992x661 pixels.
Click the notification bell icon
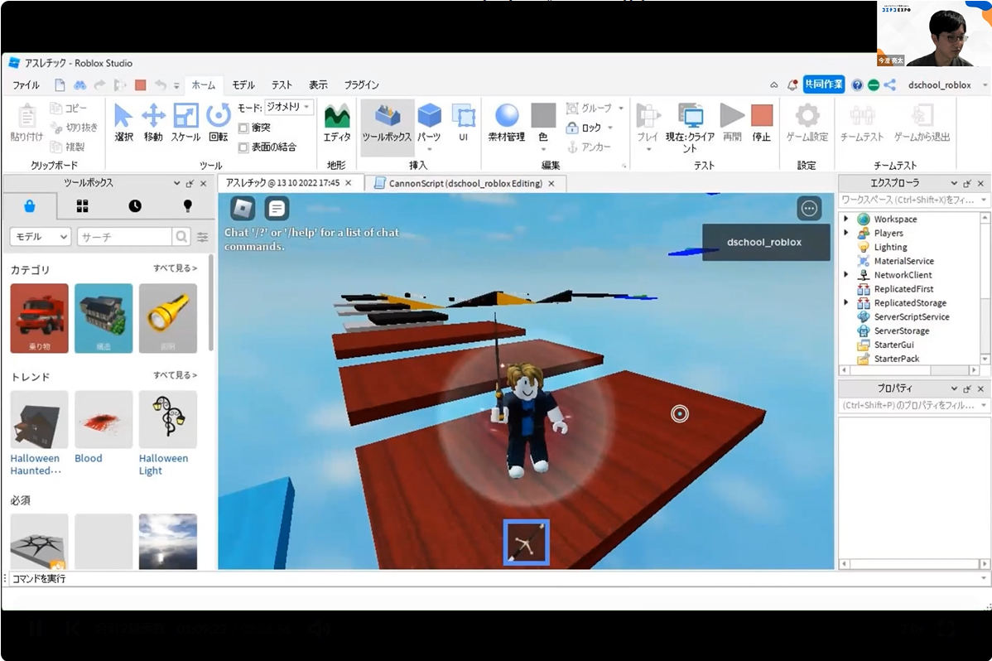point(792,84)
